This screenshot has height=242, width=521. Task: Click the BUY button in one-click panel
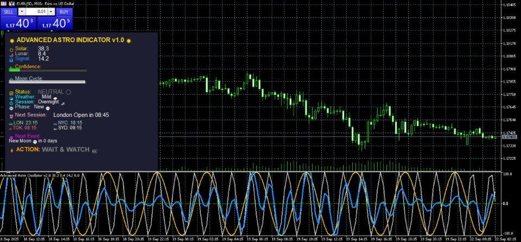64,11
